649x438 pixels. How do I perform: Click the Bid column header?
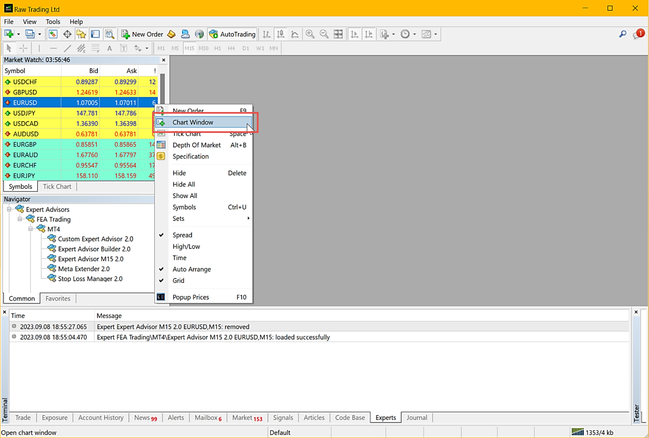point(80,71)
